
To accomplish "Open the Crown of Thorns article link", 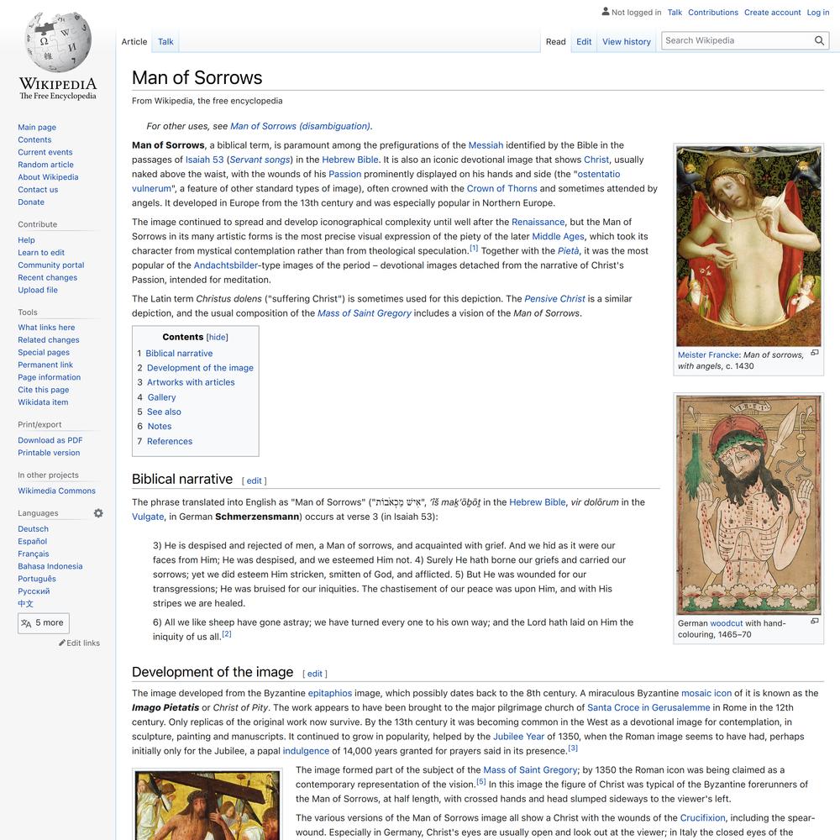I will point(502,188).
